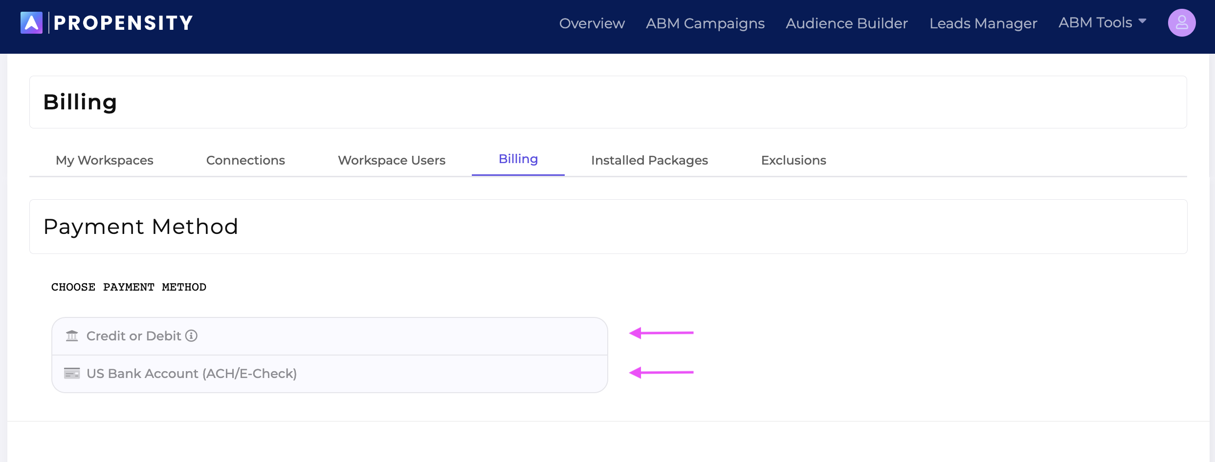Viewport: 1215px width, 462px height.
Task: Open the user profile avatar menu
Action: pos(1181,23)
